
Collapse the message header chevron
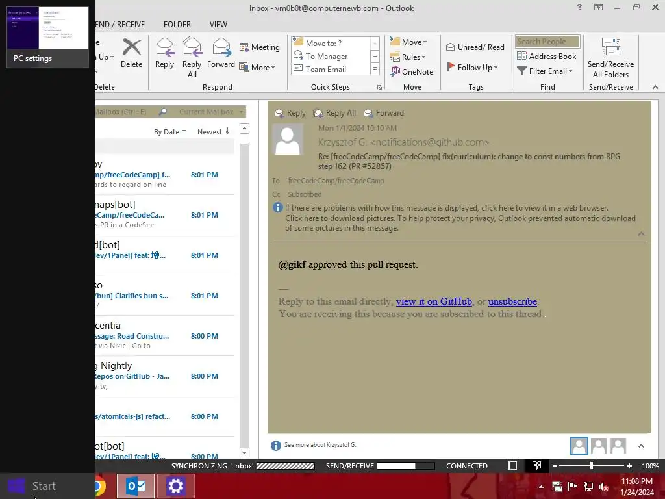click(x=641, y=234)
